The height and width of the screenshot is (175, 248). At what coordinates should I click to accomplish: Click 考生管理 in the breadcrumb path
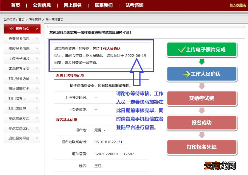35,19
